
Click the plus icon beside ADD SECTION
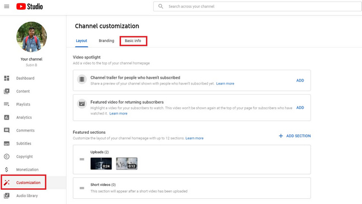coord(281,136)
